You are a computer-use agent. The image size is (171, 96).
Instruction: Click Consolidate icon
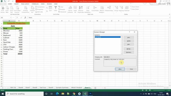(95, 9)
